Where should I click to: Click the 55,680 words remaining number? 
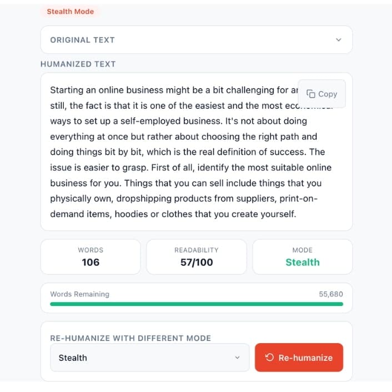(331, 294)
